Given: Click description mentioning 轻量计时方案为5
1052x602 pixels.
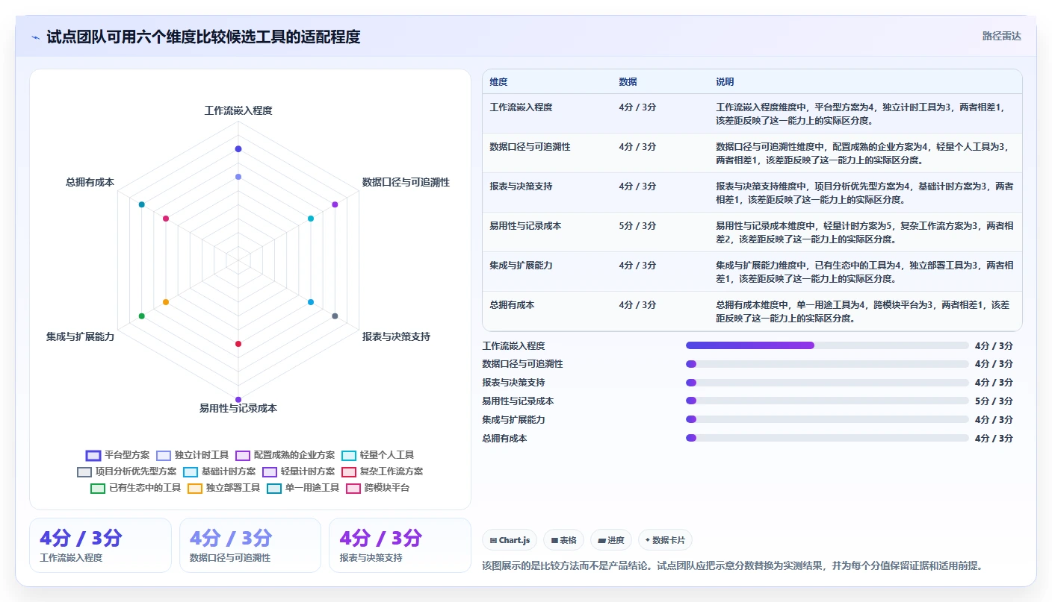Looking at the screenshot, I should click(x=864, y=232).
